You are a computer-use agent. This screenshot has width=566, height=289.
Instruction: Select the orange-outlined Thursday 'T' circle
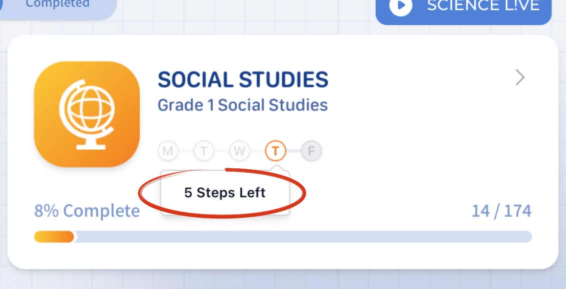coord(275,151)
